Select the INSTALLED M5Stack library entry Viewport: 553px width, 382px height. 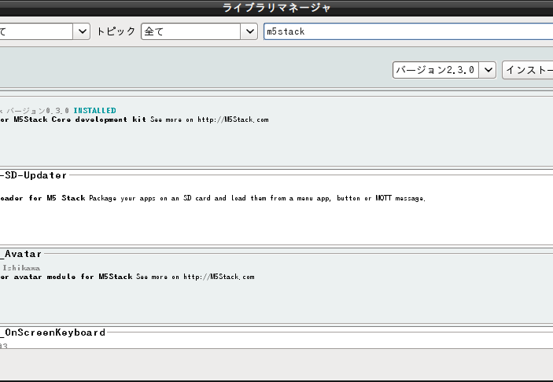pos(277,132)
